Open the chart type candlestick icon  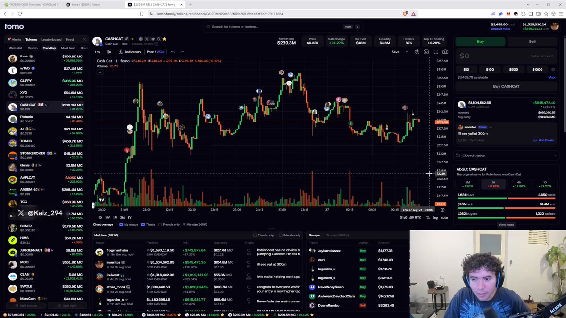(109, 52)
